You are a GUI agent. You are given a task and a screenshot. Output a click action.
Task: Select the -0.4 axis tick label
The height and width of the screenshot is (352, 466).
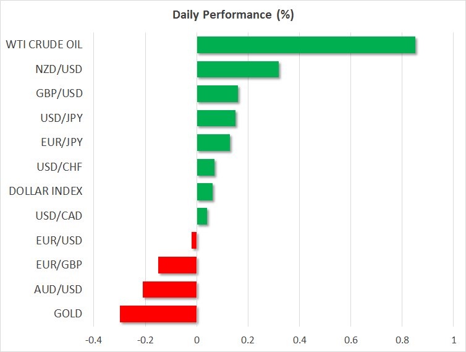click(94, 340)
